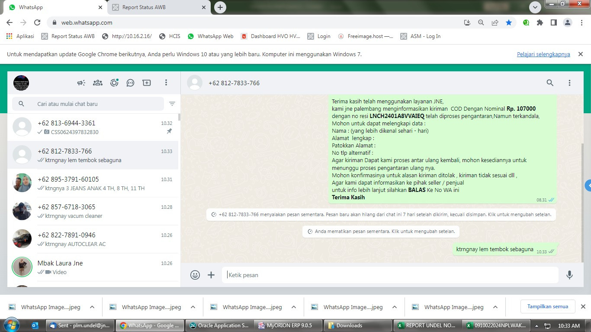This screenshot has height=332, width=591.
Task: Dismiss the Chrome update notification bar
Action: pos(581,54)
